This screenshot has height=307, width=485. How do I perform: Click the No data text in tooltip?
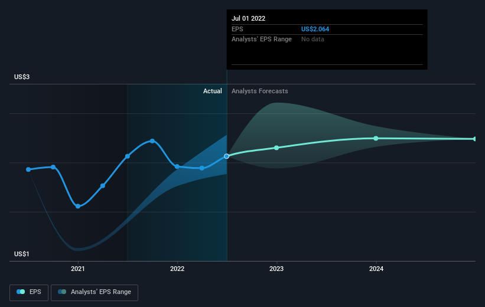(x=313, y=40)
